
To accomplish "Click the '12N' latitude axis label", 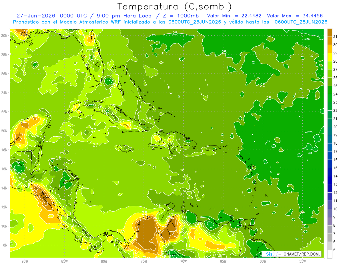I will click(x=4, y=207).
